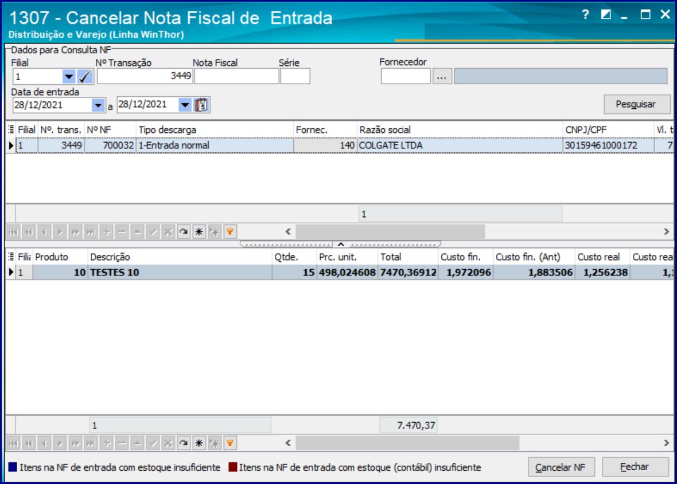Open items grid column chooser icon
The height and width of the screenshot is (484, 677).
tap(11, 257)
